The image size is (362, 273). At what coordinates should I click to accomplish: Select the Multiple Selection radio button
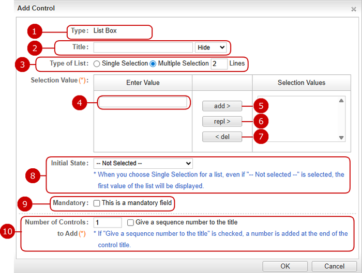pyautogui.click(x=153, y=63)
